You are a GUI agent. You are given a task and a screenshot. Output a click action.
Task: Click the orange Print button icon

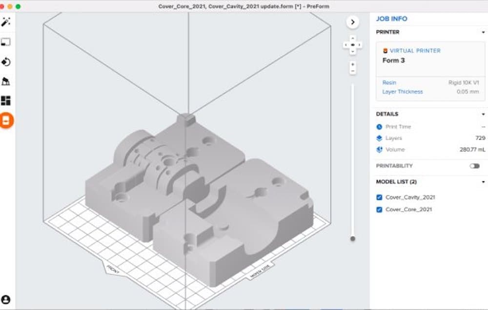(x=6, y=120)
